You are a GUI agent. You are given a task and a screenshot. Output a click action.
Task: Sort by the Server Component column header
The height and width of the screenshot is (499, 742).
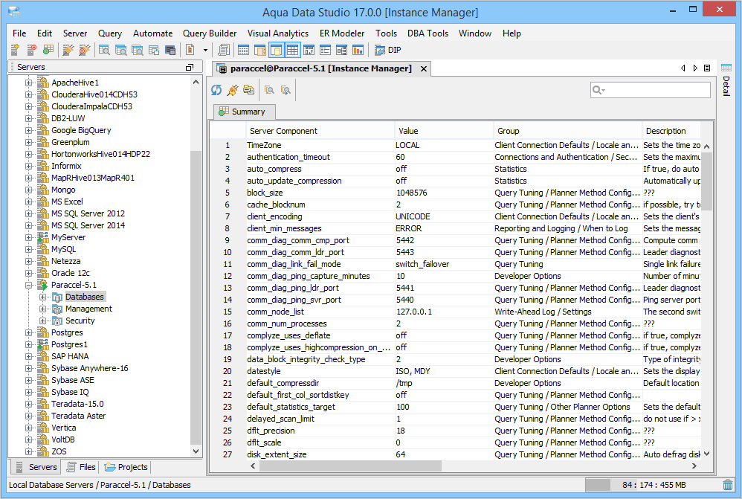pos(320,131)
